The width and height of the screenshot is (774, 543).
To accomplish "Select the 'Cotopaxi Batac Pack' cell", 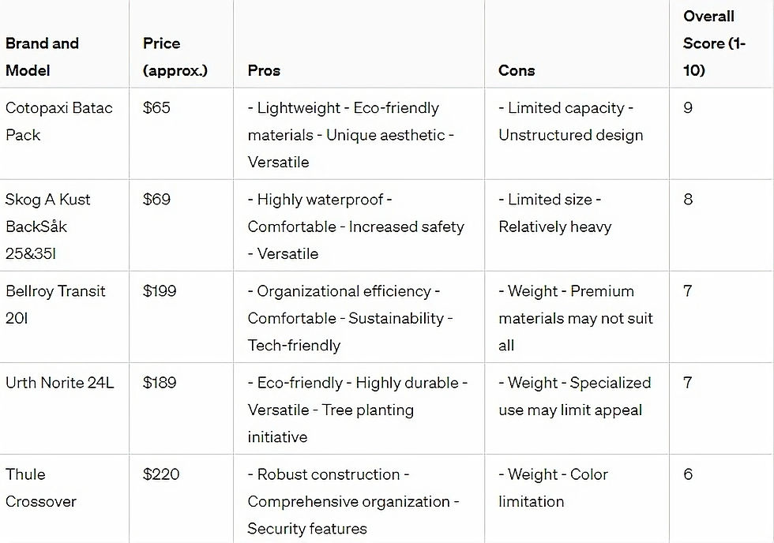I will pyautogui.click(x=59, y=122).
